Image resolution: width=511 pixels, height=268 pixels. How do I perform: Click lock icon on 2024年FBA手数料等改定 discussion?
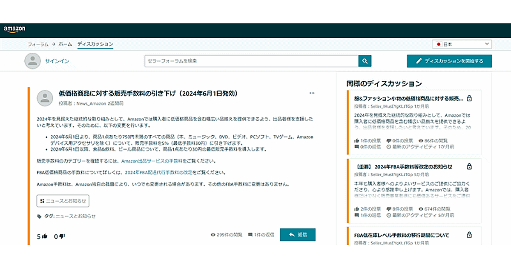click(x=469, y=167)
